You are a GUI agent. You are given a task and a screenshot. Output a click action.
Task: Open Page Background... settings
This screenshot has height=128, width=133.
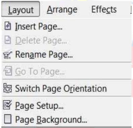tap(67, 119)
